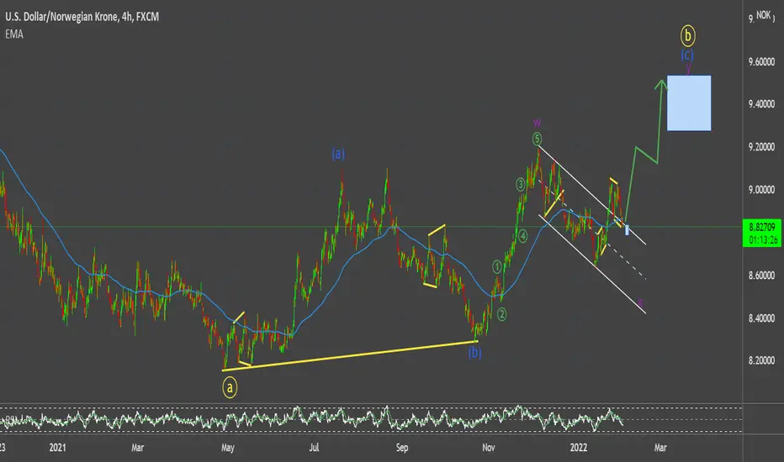Select the green circled 4 wave label
784x462 pixels.
click(x=523, y=236)
